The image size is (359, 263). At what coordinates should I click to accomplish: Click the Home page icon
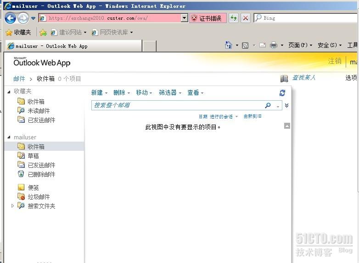228,45
